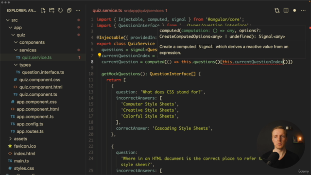Refresh the Explorer tree
Screen dimensions: 311x175
coord(60,10)
